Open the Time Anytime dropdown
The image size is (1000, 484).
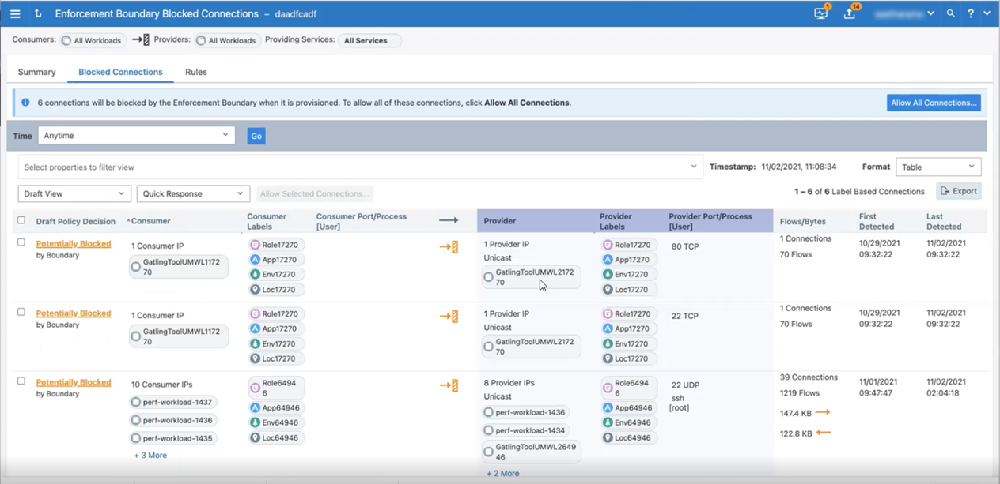(x=136, y=136)
